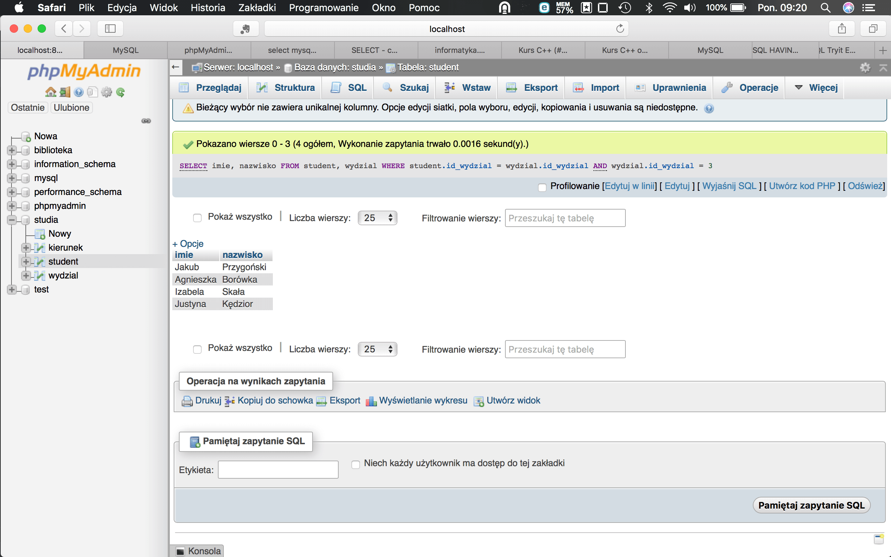Screen dimensions: 891x557
Task: Check 'Niech każdy użytkownik ma dostęp' checkbox
Action: (x=356, y=464)
